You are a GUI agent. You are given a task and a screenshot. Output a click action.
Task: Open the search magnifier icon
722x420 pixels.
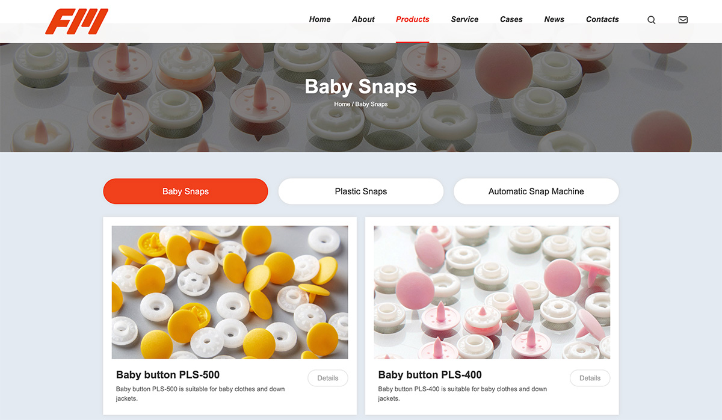point(651,20)
